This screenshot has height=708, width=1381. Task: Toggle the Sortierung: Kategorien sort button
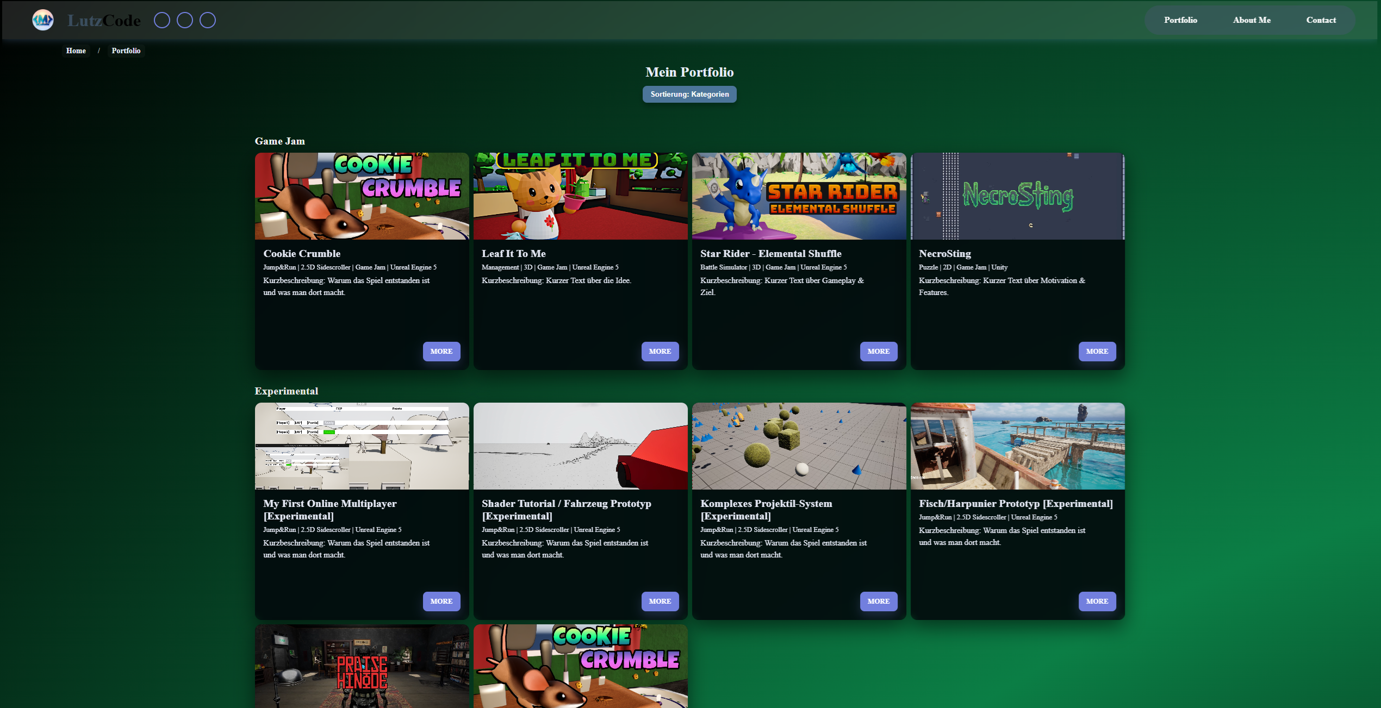[689, 94]
